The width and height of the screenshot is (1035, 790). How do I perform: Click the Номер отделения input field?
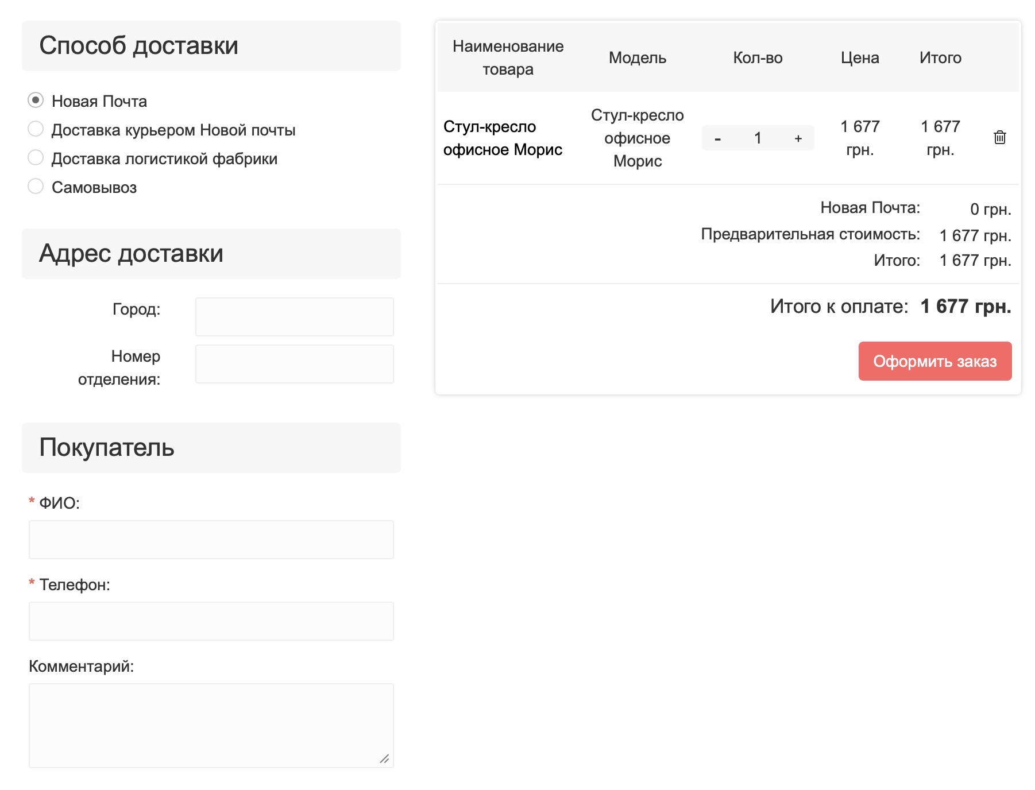pyautogui.click(x=294, y=363)
